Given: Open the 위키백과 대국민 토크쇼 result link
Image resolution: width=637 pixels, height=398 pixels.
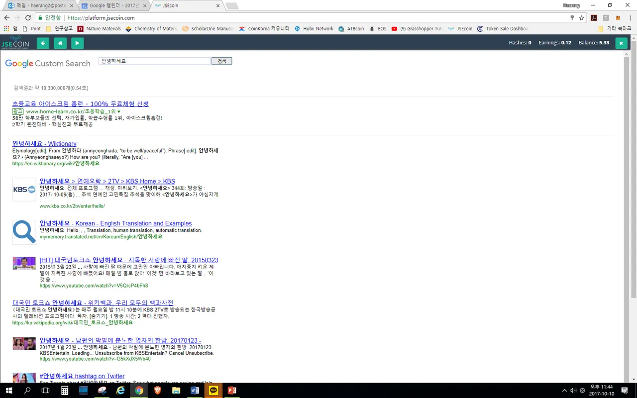Looking at the screenshot, I should coord(93,303).
